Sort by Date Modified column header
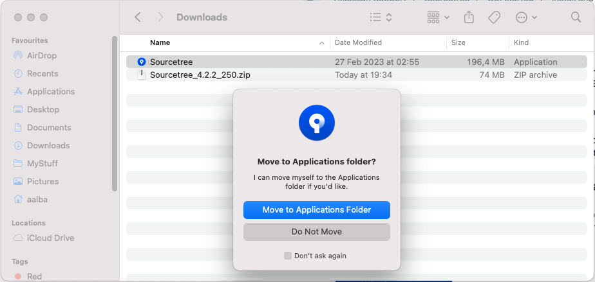This screenshot has width=595, height=282. click(x=358, y=43)
